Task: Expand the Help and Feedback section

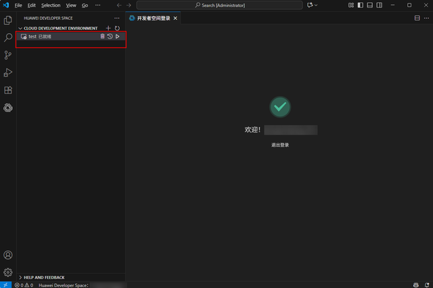Action: click(20, 277)
